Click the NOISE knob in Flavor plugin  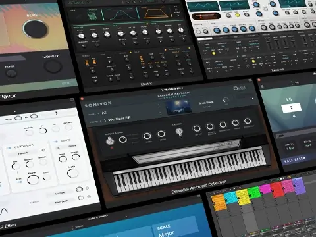click(11, 74)
